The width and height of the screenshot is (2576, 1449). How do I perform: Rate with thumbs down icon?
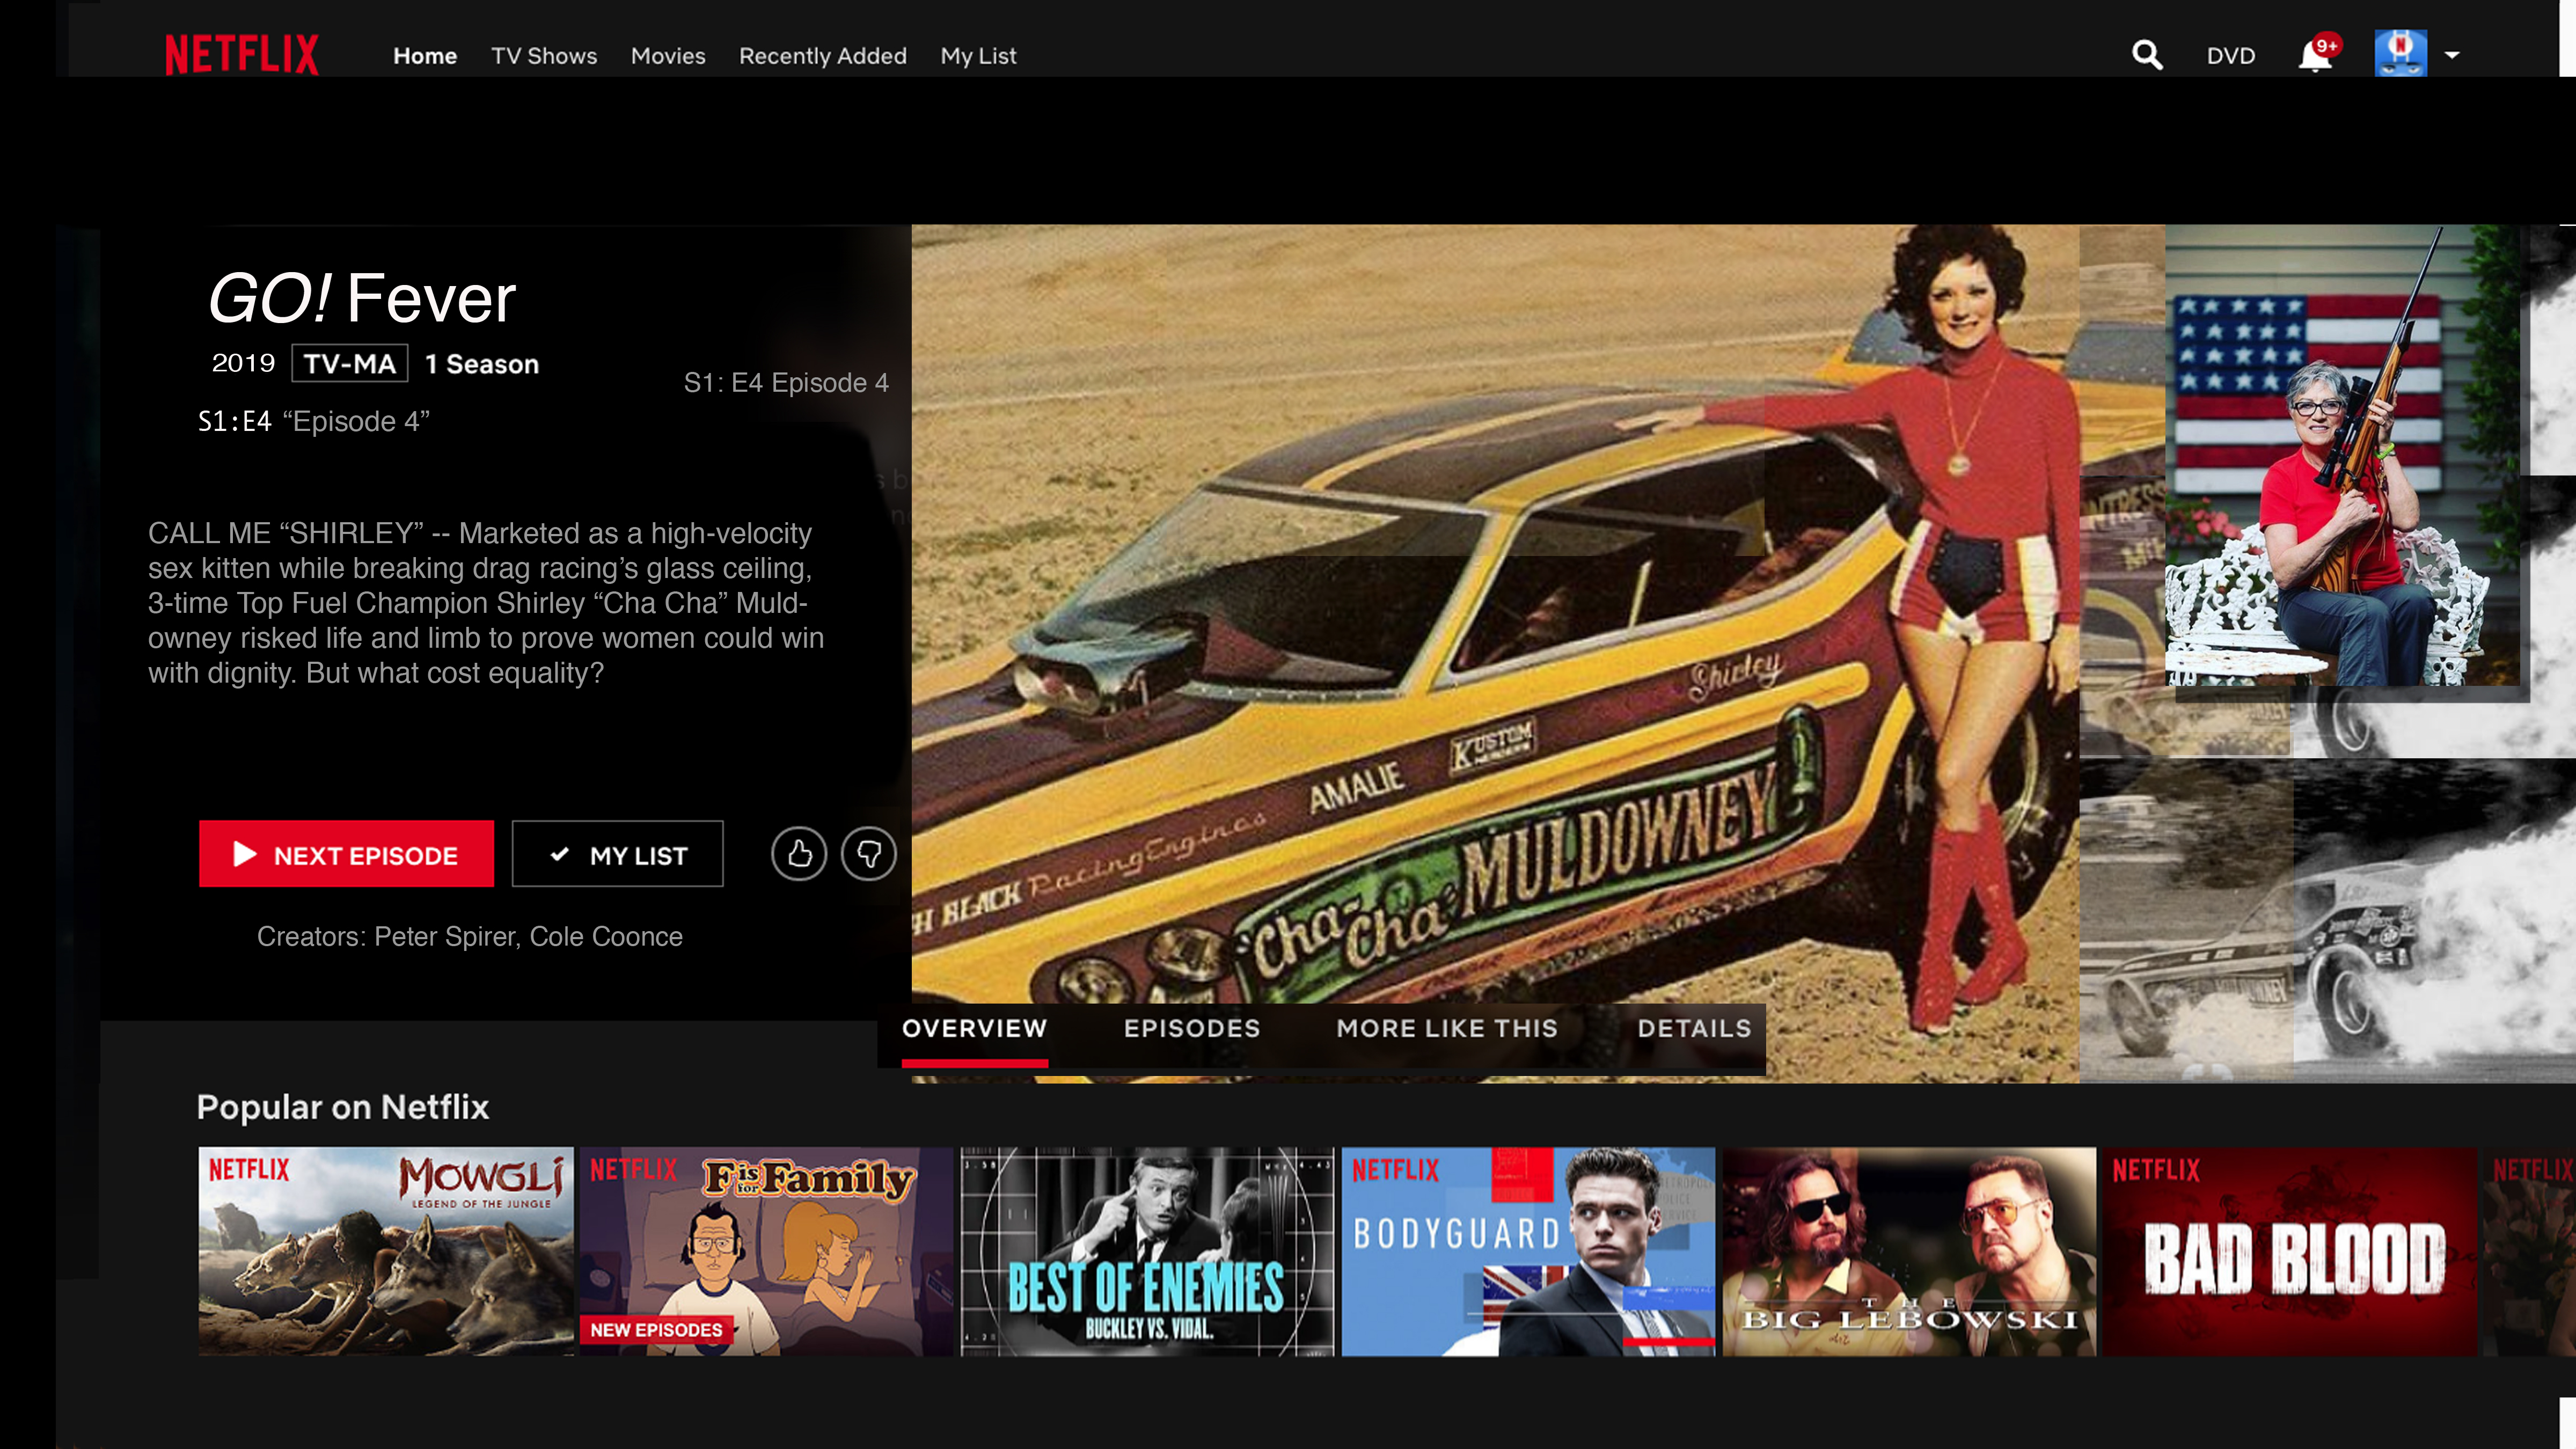tap(868, 854)
